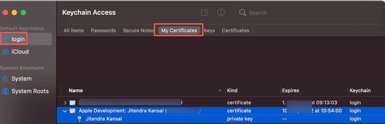Click the magnifying glass search icon
Screen dimensions: 385x124
(x=243, y=13)
